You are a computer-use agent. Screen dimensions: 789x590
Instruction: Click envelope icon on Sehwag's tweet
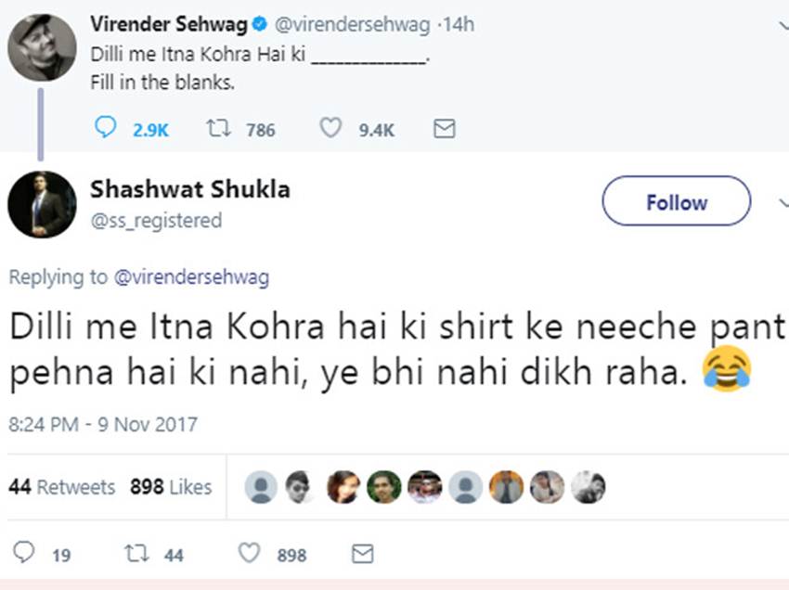pos(445,128)
